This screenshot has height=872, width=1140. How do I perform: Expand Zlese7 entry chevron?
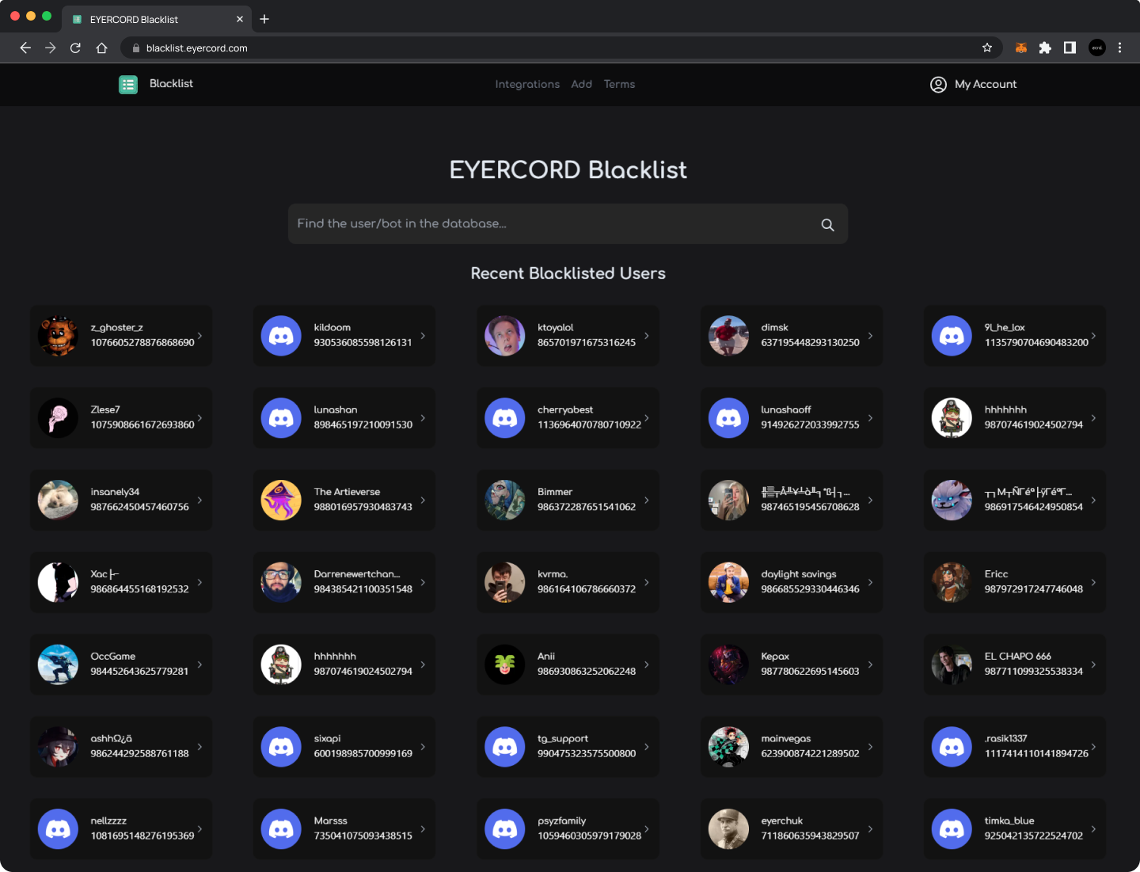click(199, 418)
